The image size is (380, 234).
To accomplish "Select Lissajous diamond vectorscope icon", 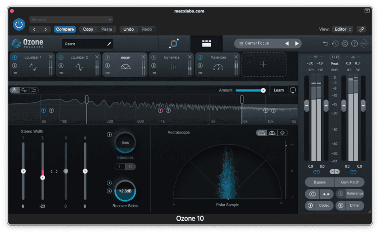I will [283, 133].
